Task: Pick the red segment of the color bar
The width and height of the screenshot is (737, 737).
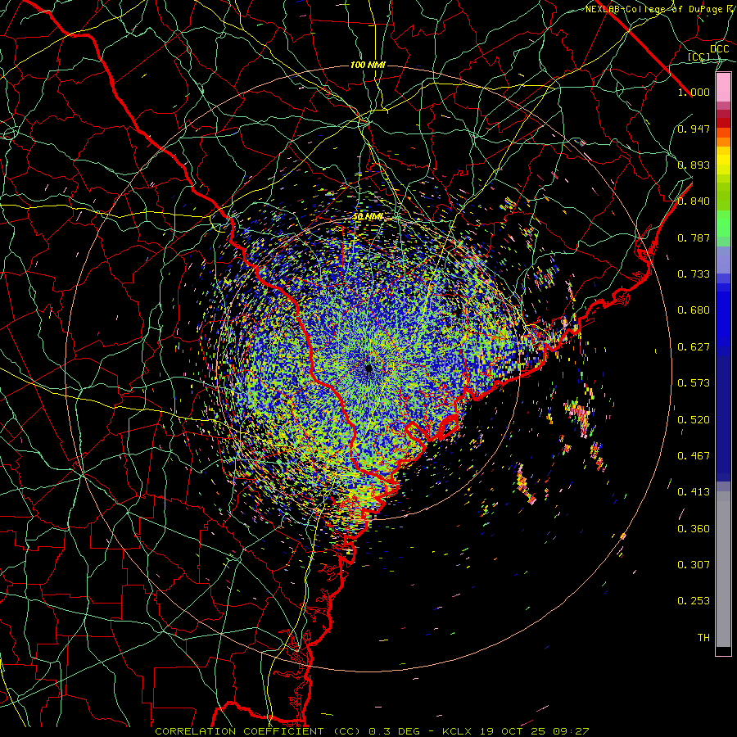Action: tap(723, 123)
